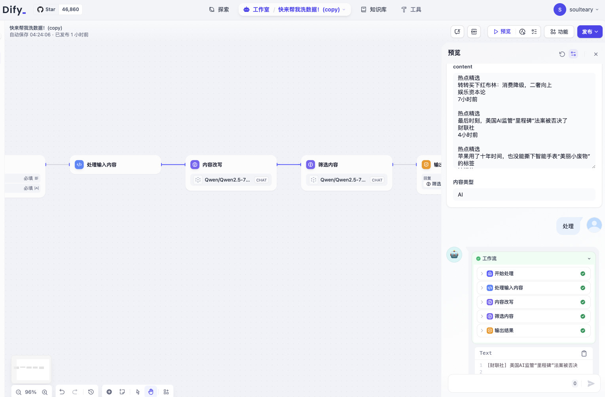Open the ENV environment variables panel
This screenshot has width=605, height=397.
coord(474,32)
